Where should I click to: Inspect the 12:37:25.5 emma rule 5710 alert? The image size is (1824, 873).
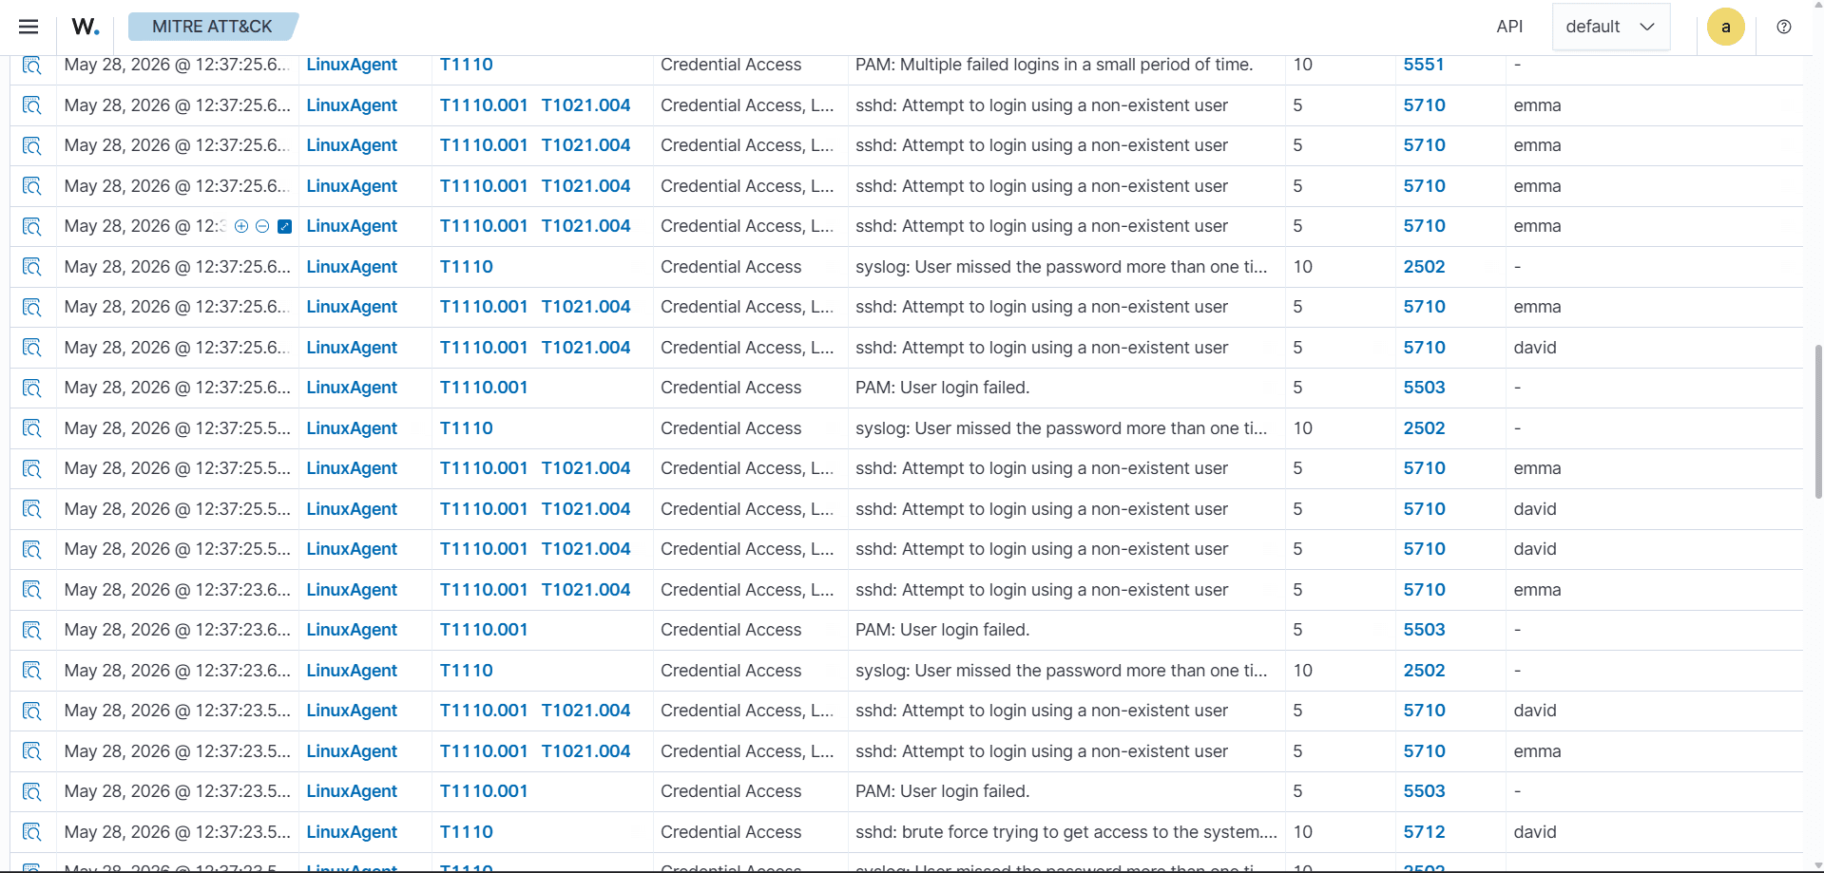32,468
